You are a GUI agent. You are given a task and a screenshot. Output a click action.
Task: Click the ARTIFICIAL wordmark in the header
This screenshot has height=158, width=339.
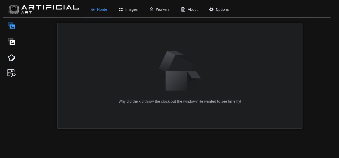coord(50,7)
